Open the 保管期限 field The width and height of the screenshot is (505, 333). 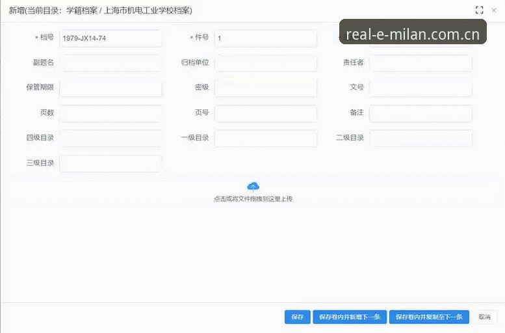click(110, 88)
